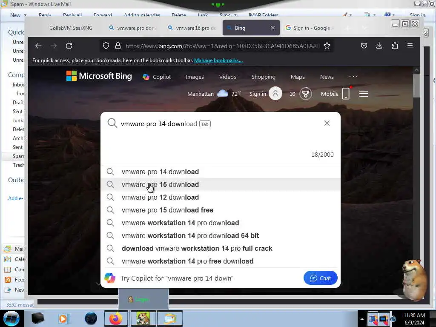This screenshot has width=436, height=327.
Task: Open Windows Live Mail help dropdown icon
Action: pos(389,15)
